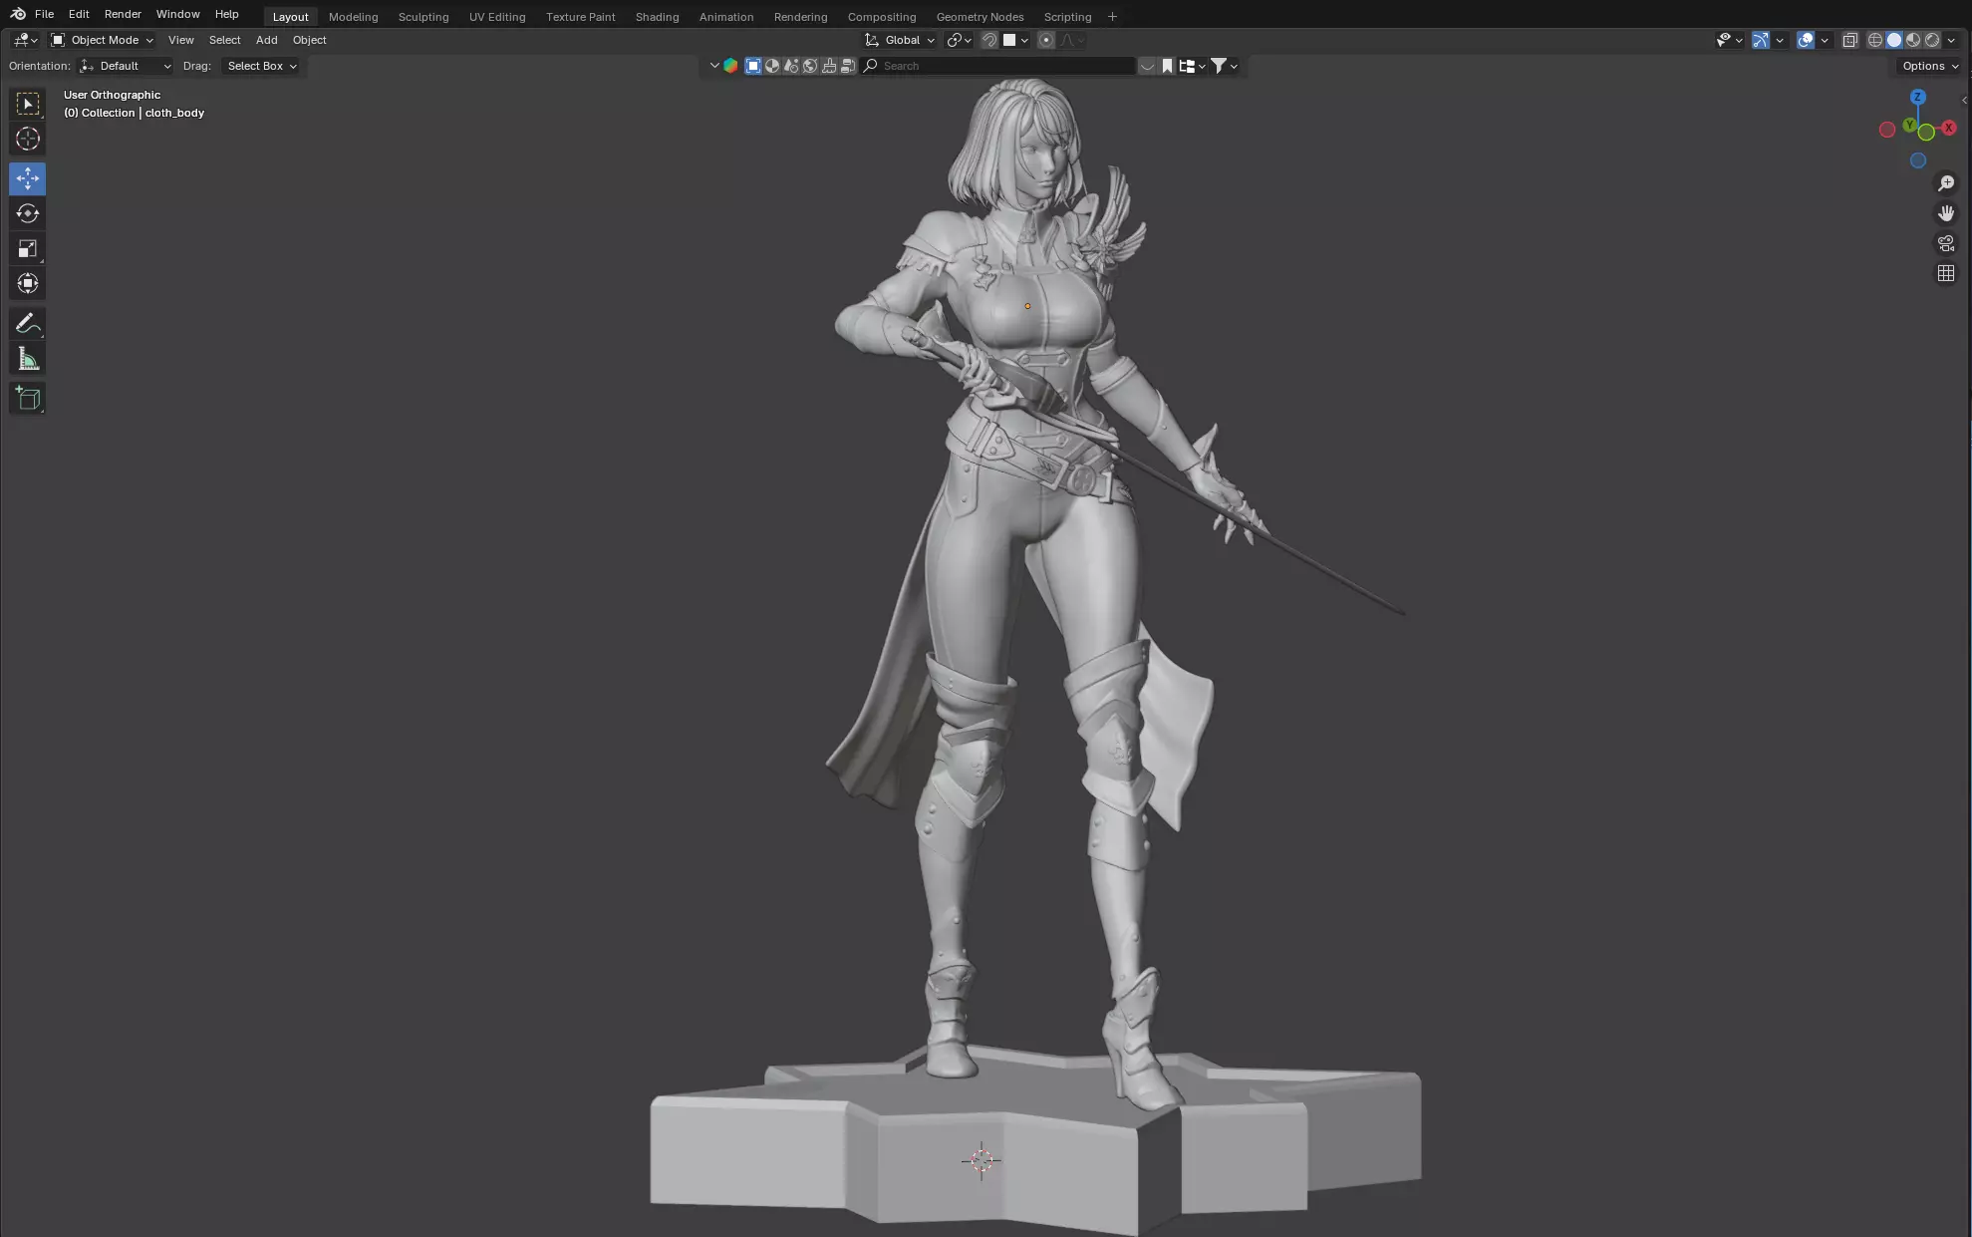Image resolution: width=1972 pixels, height=1237 pixels.
Task: Activate the Cursor tool
Action: click(x=27, y=139)
